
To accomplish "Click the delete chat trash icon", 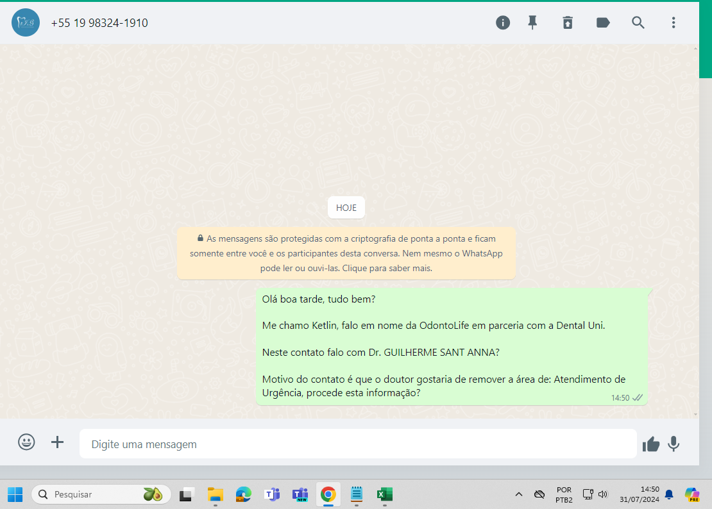I will [568, 22].
